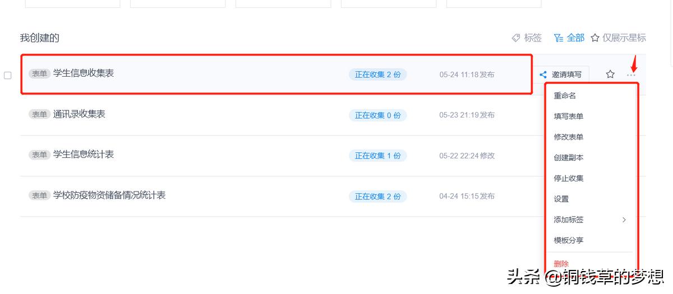Expand the 添加标签 submenu arrow

click(624, 220)
